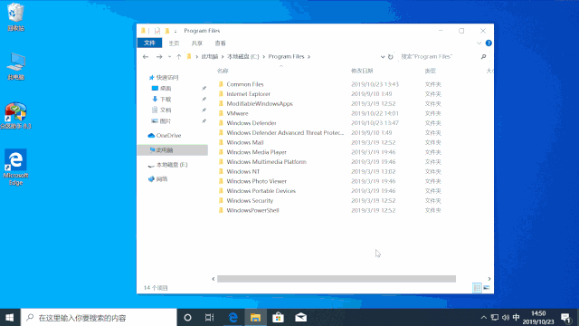Switch to large thumbnails view icon

tap(487, 288)
